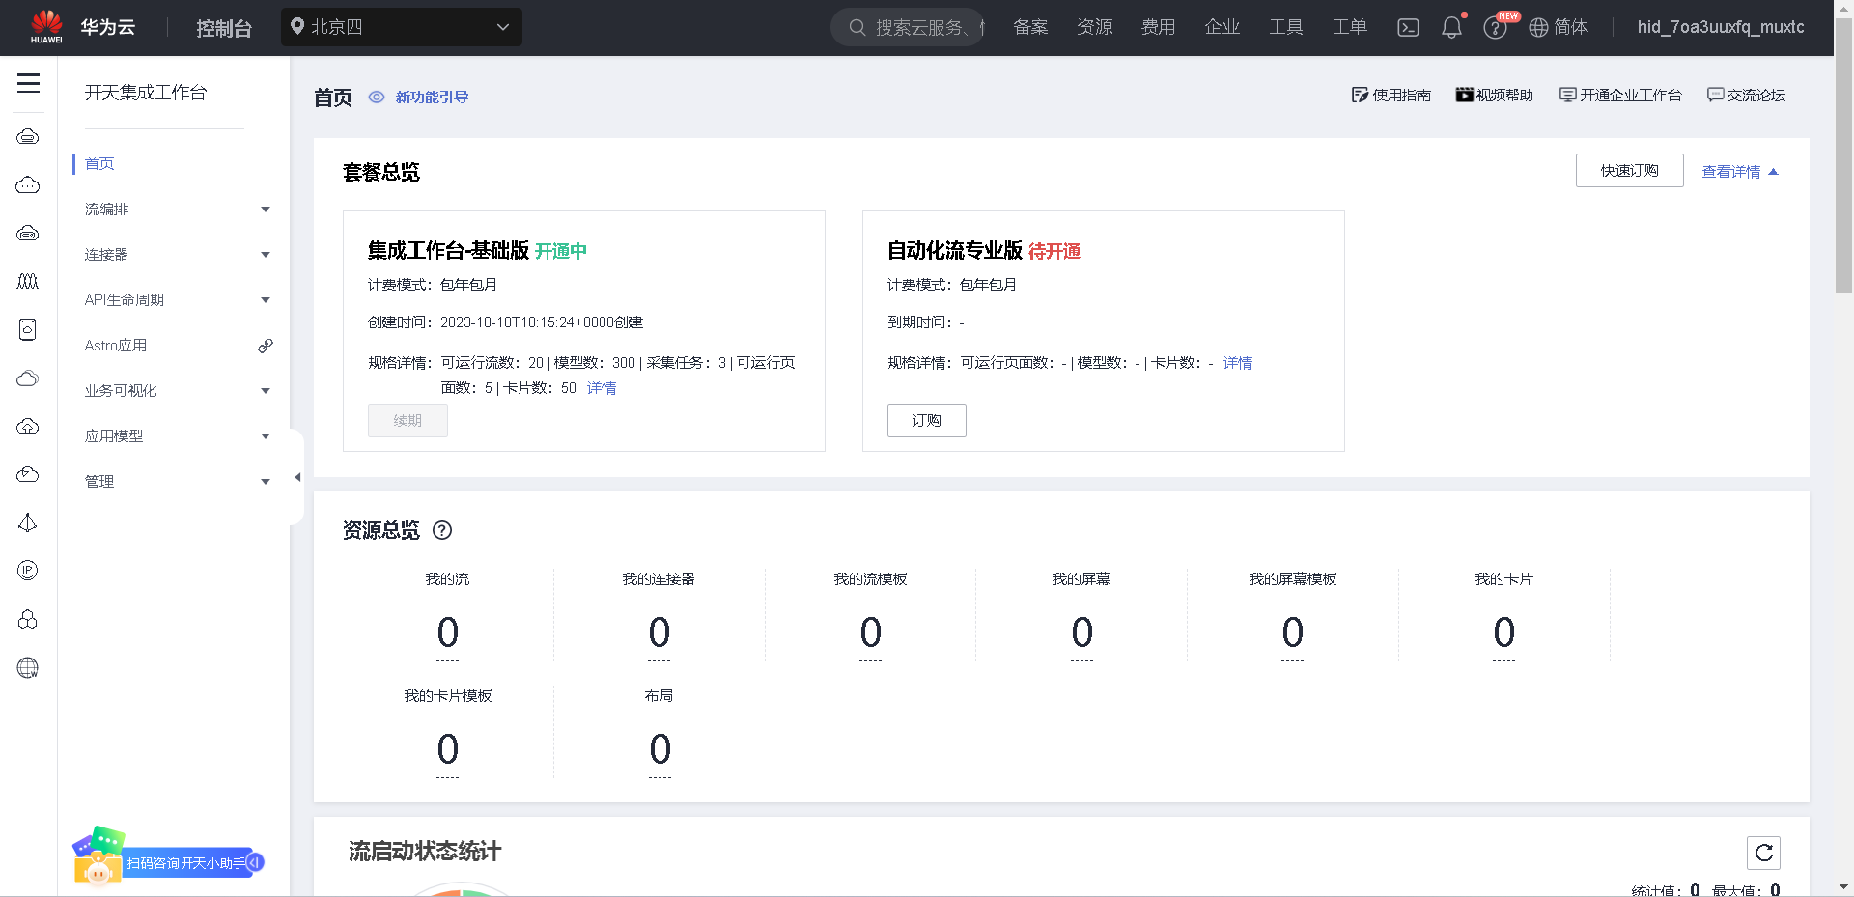Image resolution: width=1854 pixels, height=897 pixels.
Task: Click the eye icon for 新功能引导
Action: (x=377, y=98)
